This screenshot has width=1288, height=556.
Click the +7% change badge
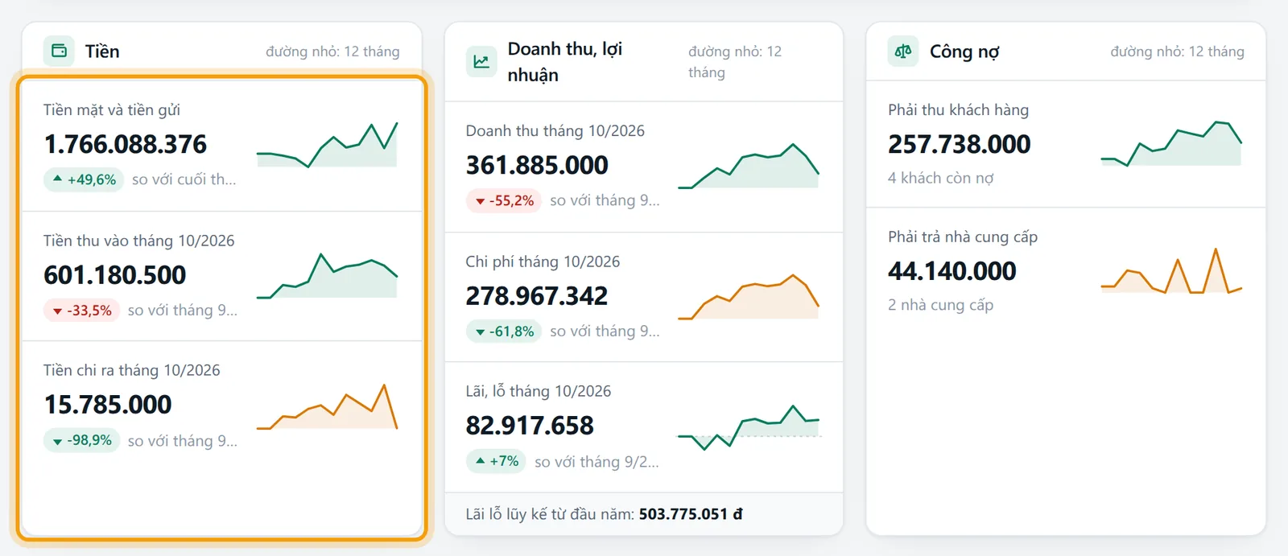pos(496,461)
